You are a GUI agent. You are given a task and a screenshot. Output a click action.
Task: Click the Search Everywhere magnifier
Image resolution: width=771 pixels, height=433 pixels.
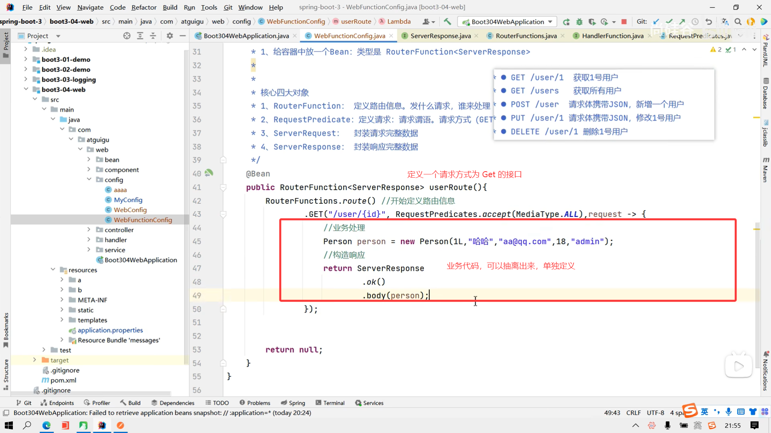(x=738, y=22)
